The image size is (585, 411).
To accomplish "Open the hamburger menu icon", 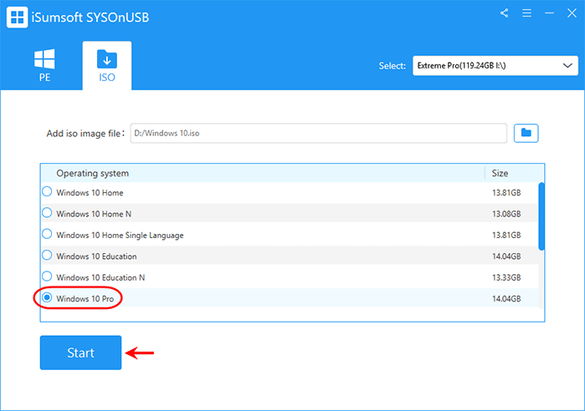I will (526, 13).
